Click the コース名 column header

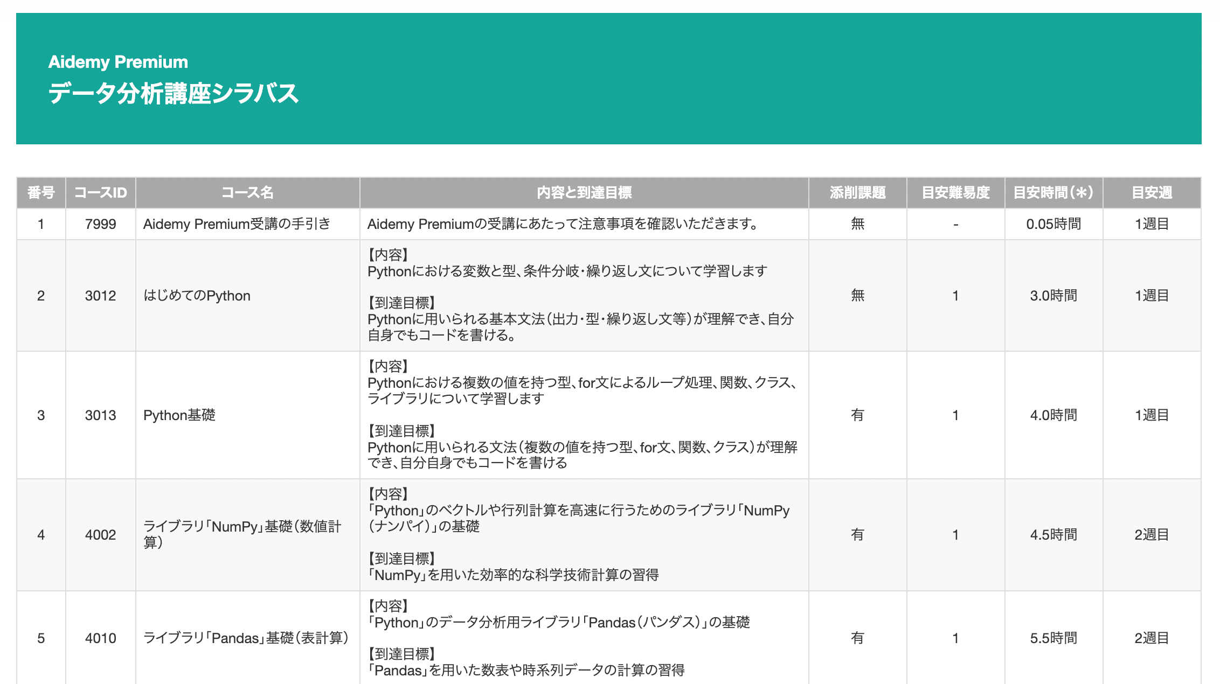[x=248, y=193]
